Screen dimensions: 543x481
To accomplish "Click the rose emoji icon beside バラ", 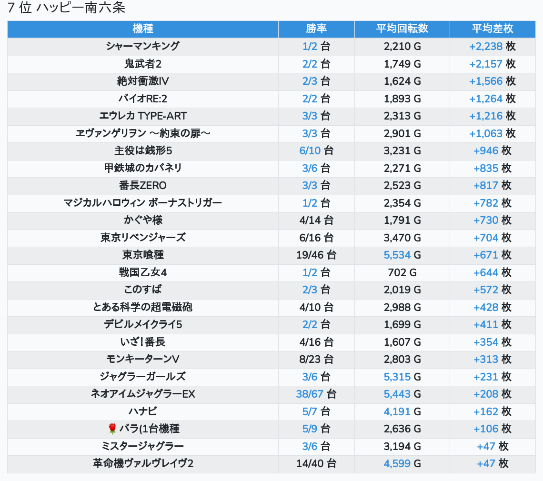I will point(112,429).
